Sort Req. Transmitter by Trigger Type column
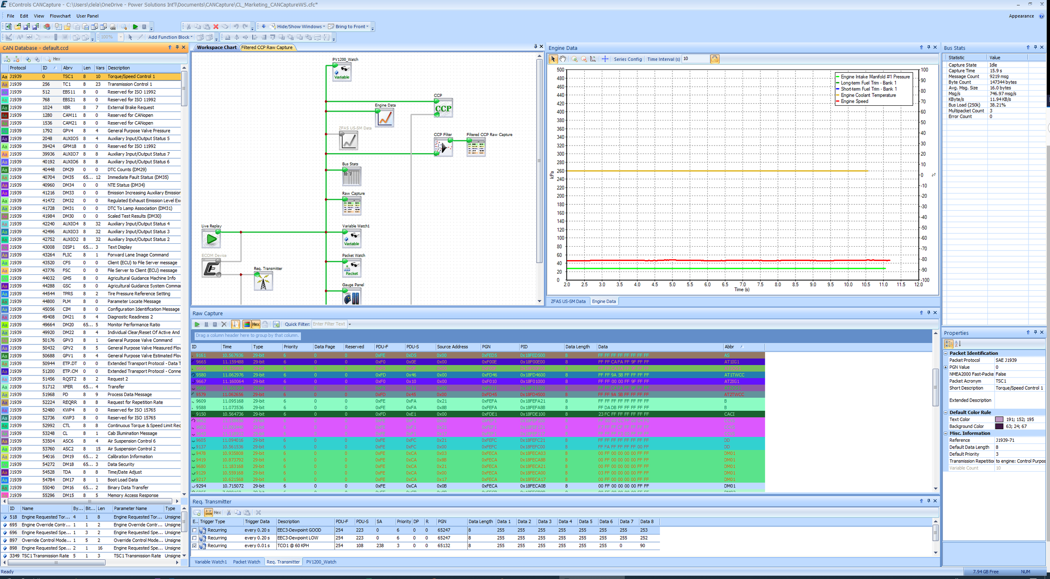The height and width of the screenshot is (579, 1050). pyautogui.click(x=221, y=522)
